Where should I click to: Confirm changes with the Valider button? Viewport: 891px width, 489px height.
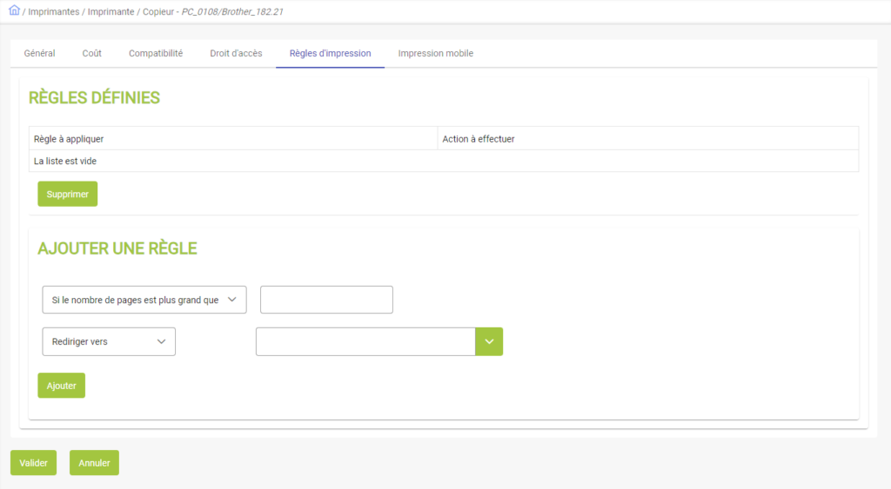point(33,463)
